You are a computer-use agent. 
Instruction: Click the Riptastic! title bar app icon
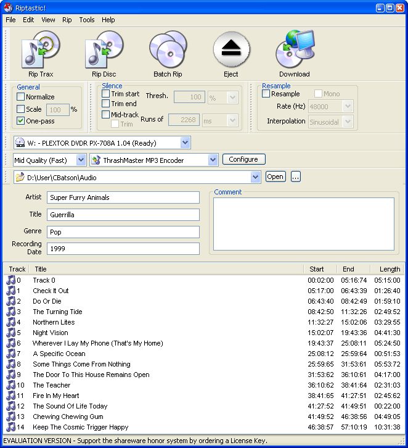click(x=9, y=8)
